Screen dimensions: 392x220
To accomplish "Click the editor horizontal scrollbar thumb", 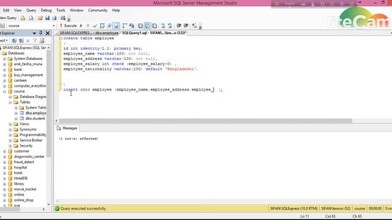I will (x=206, y=121).
